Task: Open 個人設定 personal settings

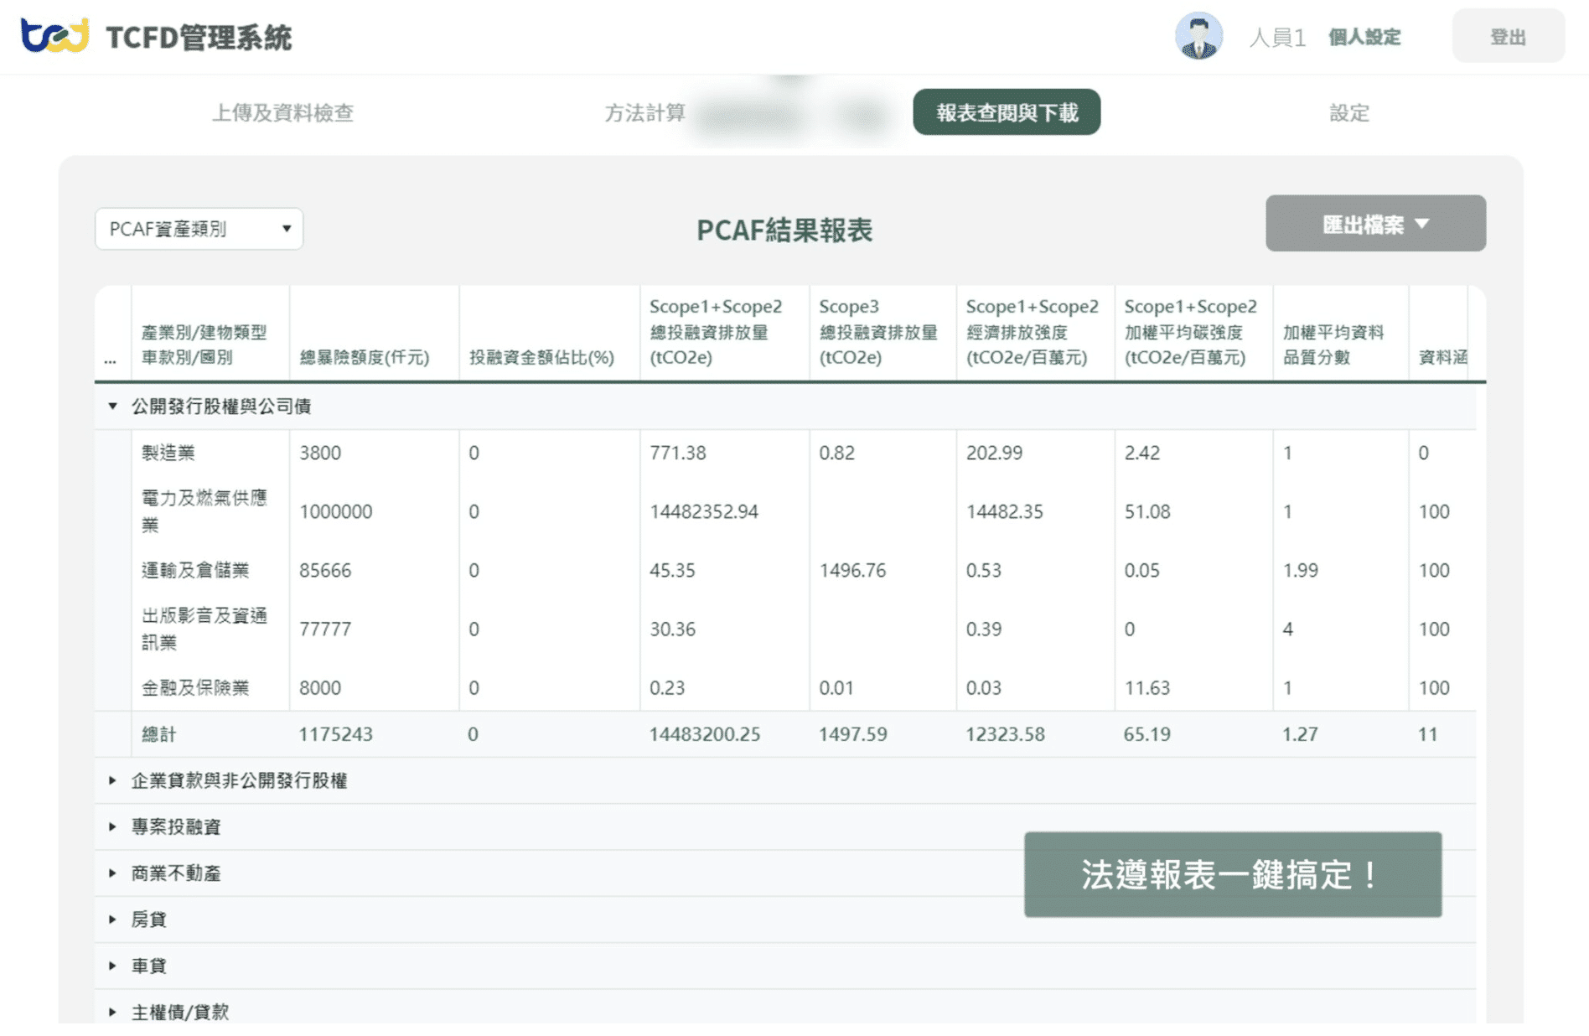Action: point(1364,38)
